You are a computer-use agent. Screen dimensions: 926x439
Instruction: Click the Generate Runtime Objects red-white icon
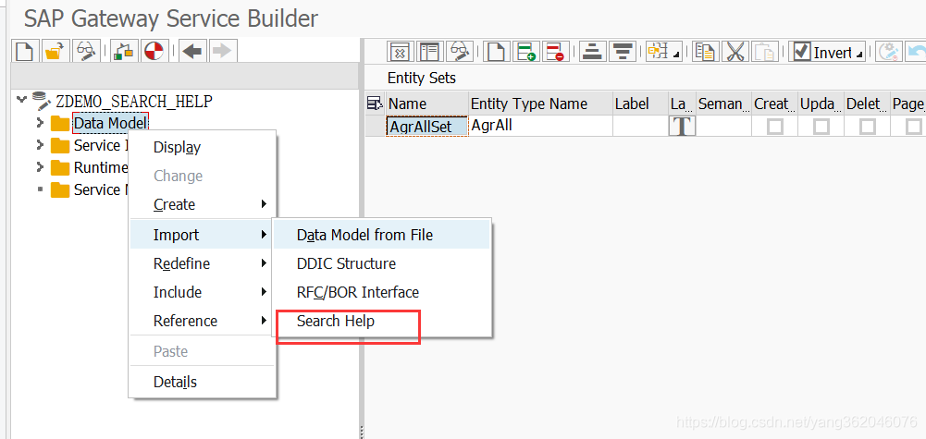[x=154, y=52]
